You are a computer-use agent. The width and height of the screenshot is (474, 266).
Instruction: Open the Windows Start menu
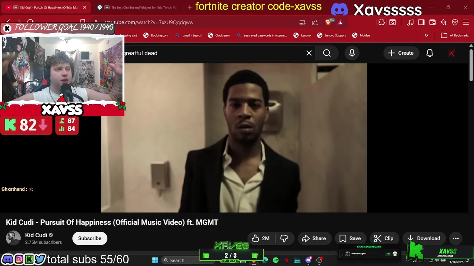pyautogui.click(x=155, y=260)
